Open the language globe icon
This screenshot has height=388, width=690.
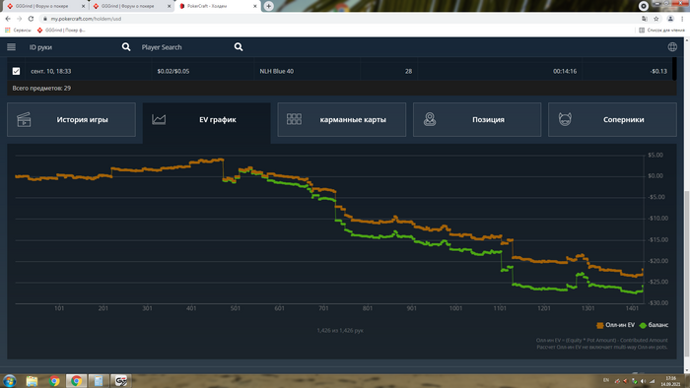pyautogui.click(x=672, y=47)
